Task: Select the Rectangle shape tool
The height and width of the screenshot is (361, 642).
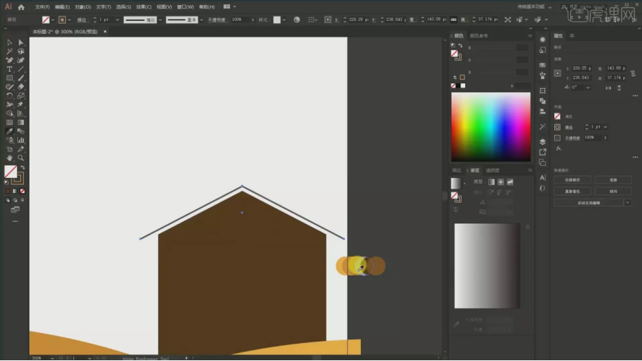Action: pos(9,78)
